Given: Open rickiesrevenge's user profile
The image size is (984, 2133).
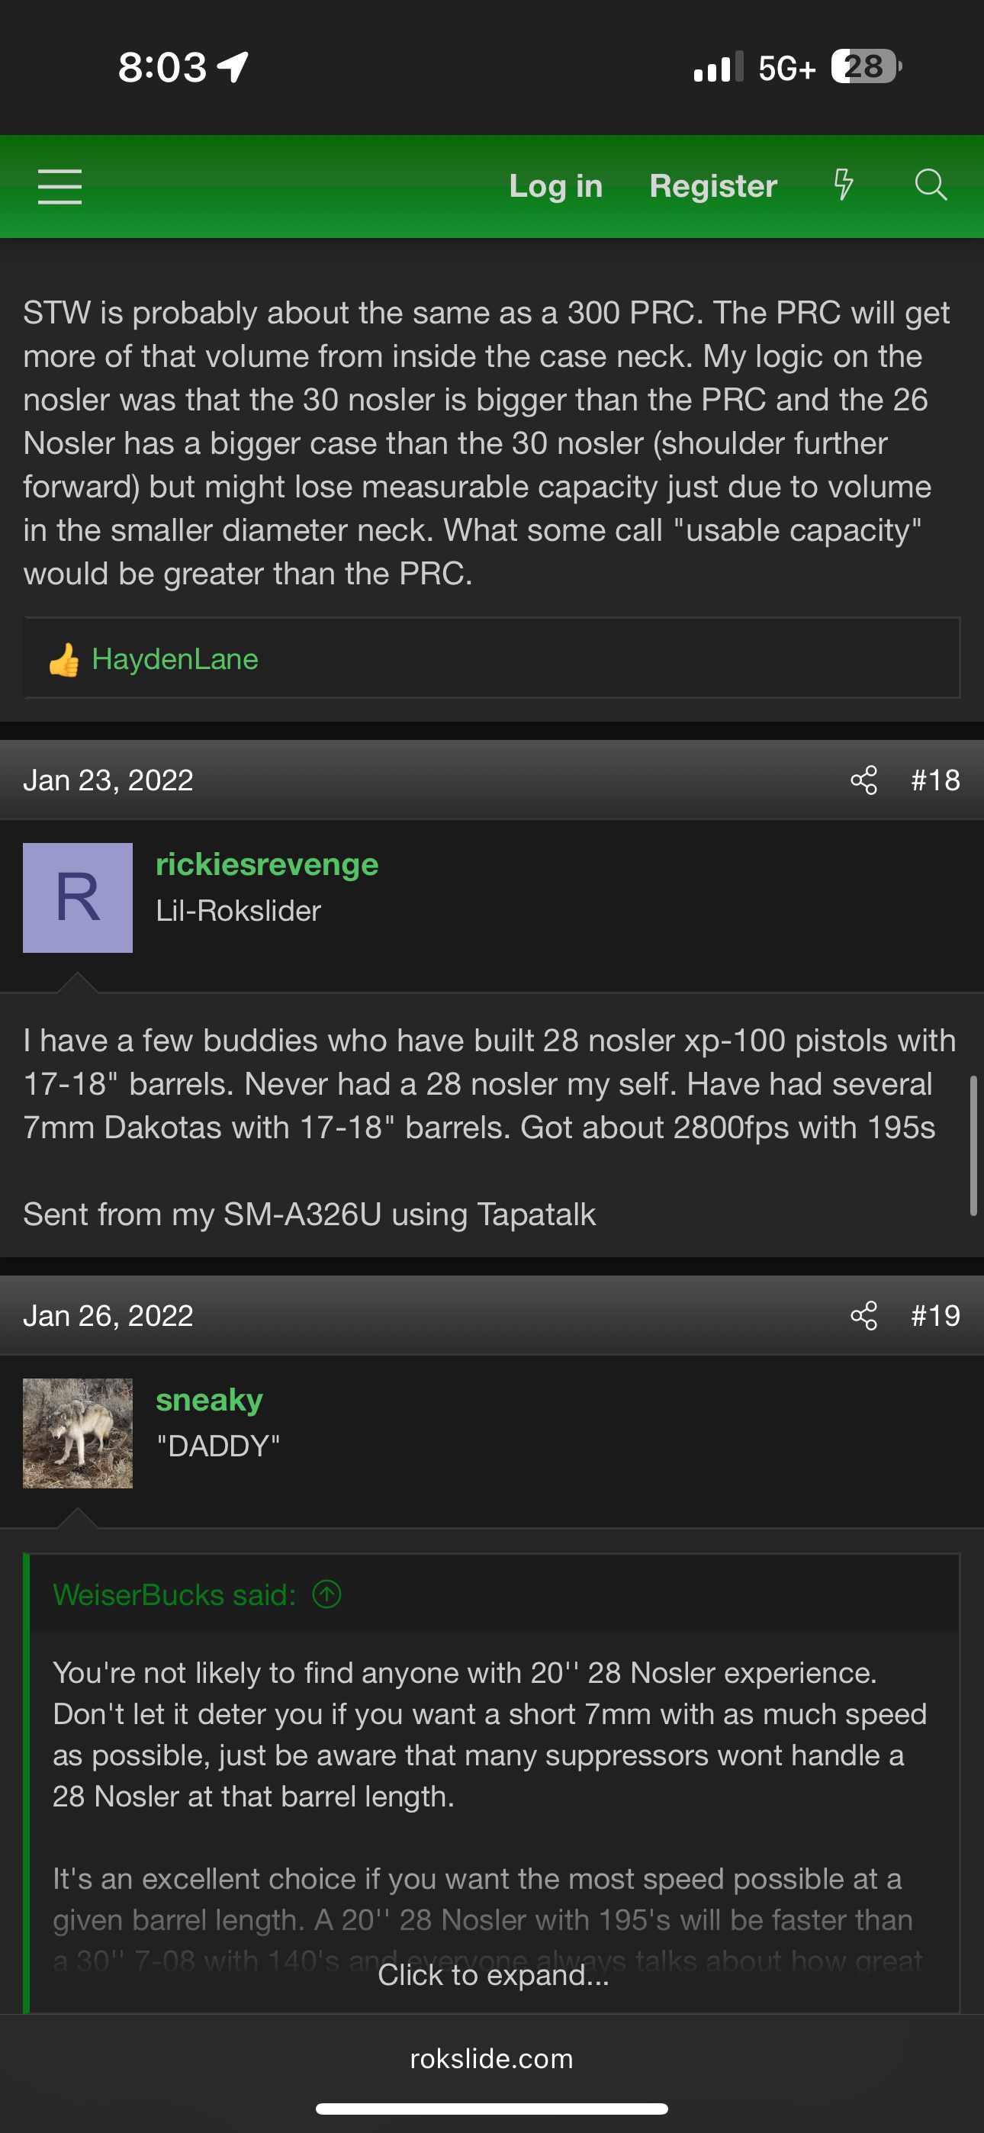Looking at the screenshot, I should (x=267, y=864).
